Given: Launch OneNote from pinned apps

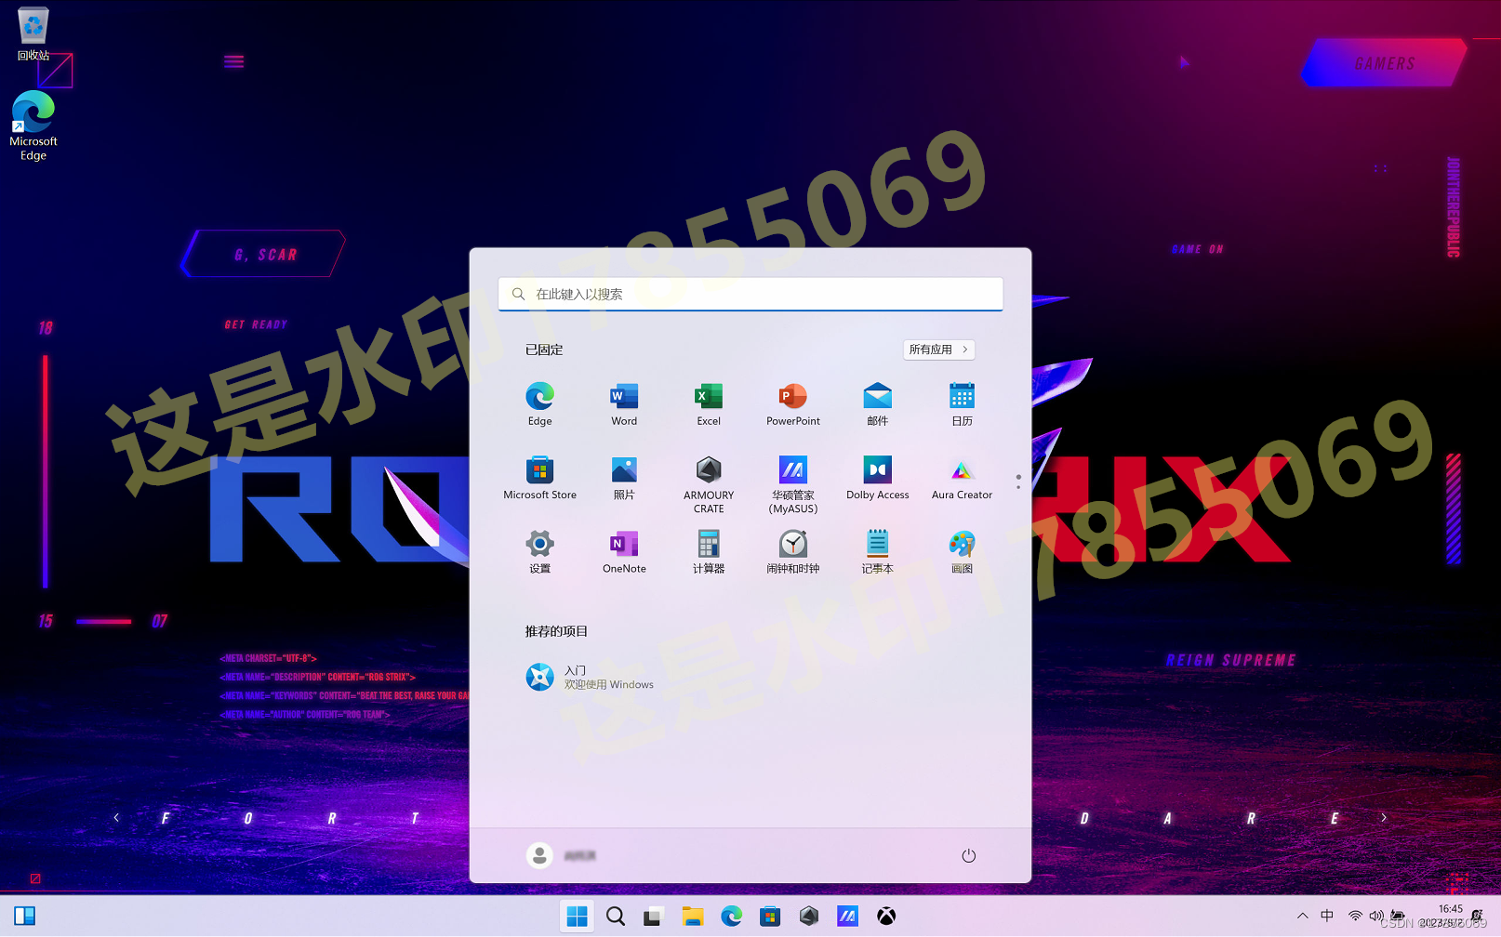Looking at the screenshot, I should point(624,551).
